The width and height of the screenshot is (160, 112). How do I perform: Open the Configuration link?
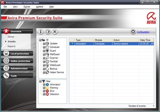click(143, 32)
